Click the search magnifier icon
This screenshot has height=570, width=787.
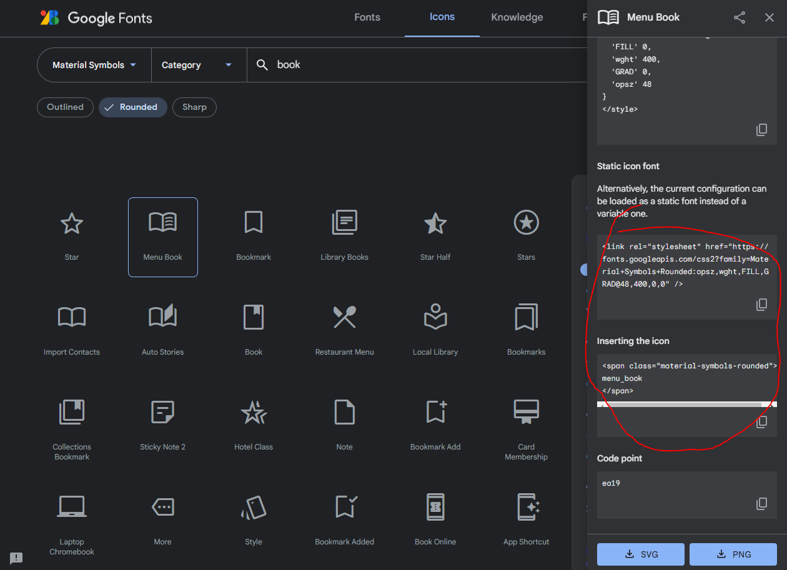click(x=262, y=65)
